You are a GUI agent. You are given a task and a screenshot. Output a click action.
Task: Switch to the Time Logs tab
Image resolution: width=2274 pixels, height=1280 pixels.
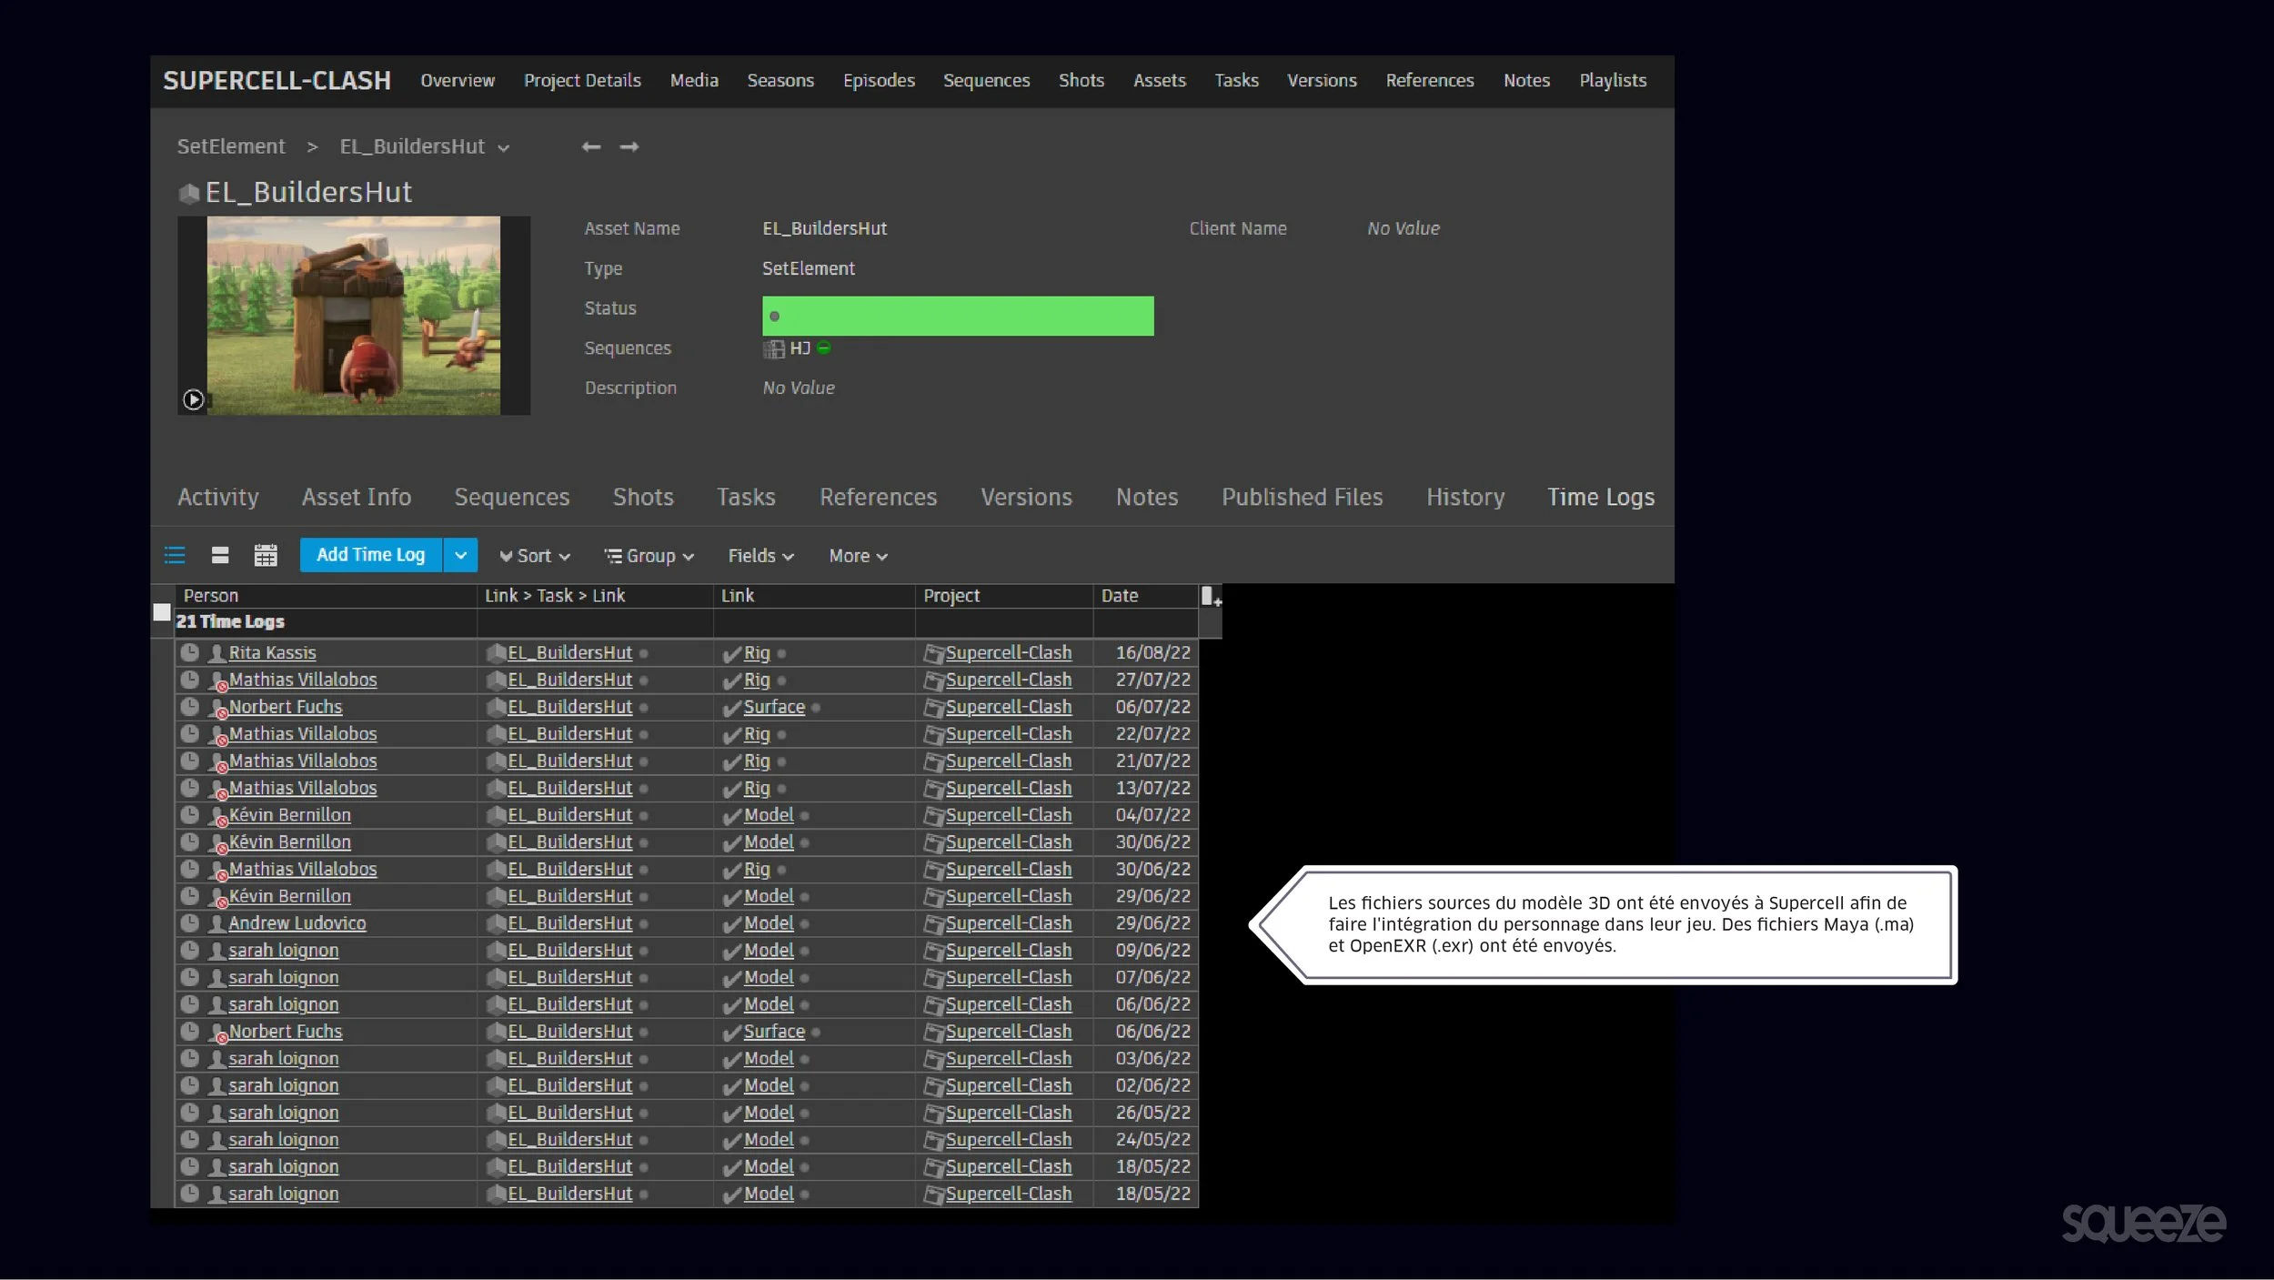point(1601,498)
